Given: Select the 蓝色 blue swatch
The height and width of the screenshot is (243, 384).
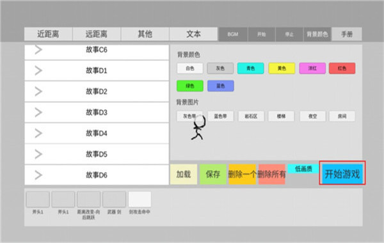Looking at the screenshot, I should (x=221, y=86).
